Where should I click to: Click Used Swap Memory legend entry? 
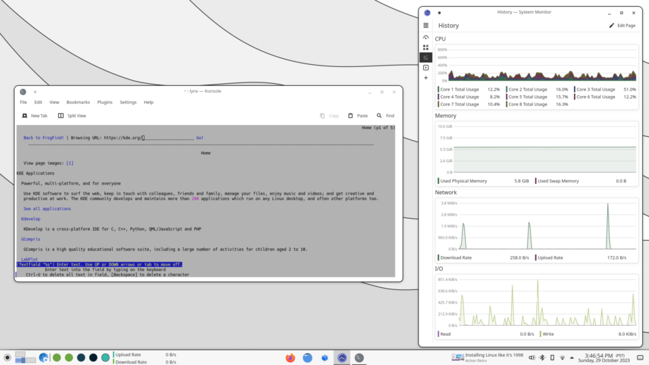pos(581,181)
